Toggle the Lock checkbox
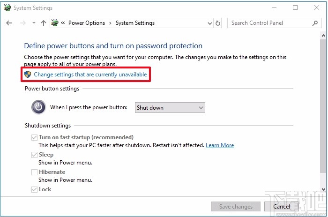Viewport: 328px width, 217px height. click(34, 189)
